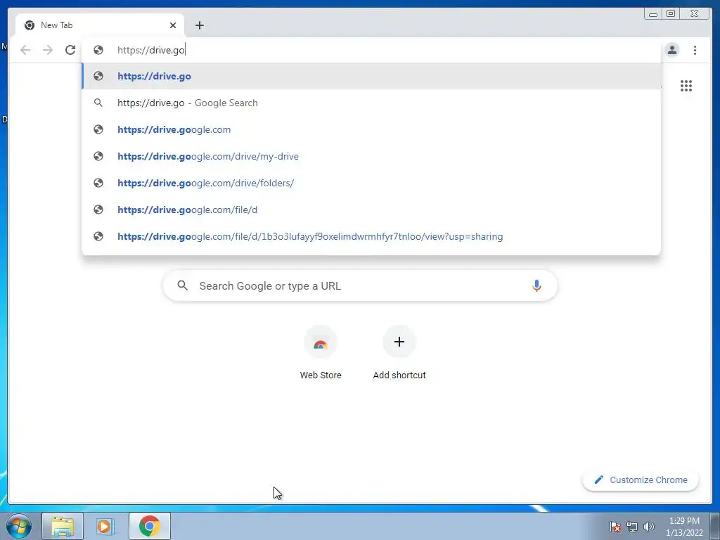Click the Chrome taskbar icon

150,526
